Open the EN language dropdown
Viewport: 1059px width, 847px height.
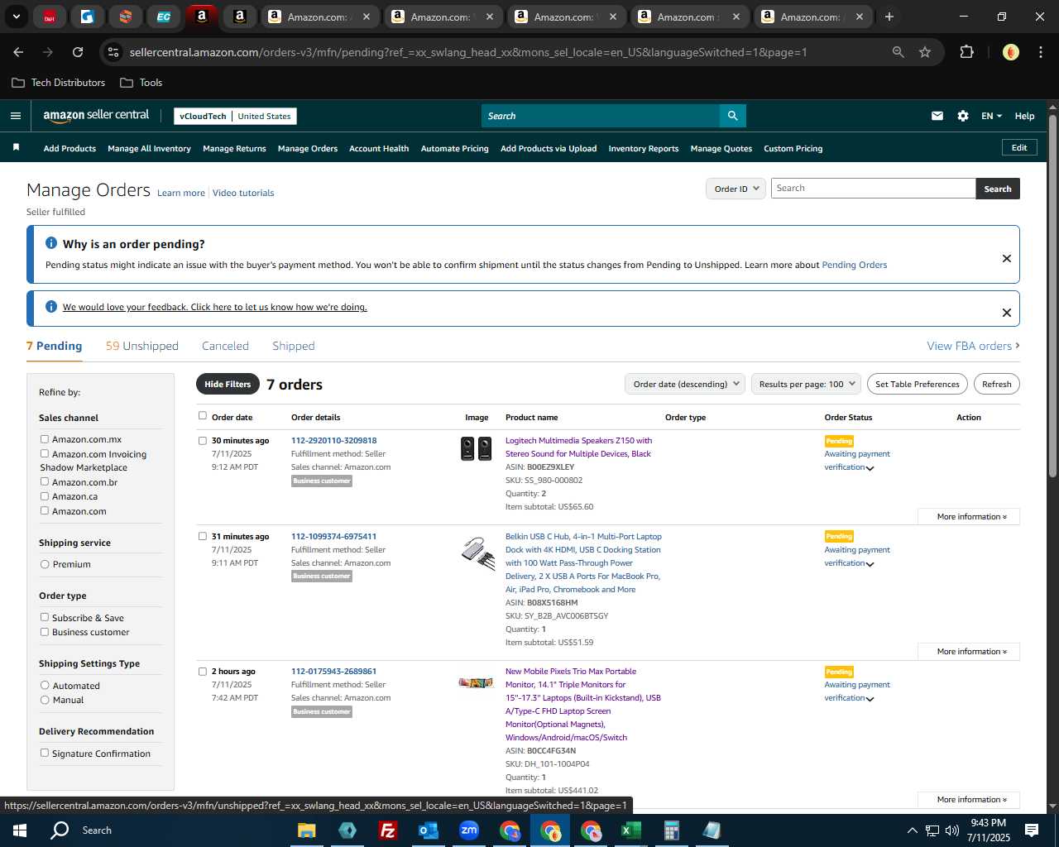[x=991, y=116]
